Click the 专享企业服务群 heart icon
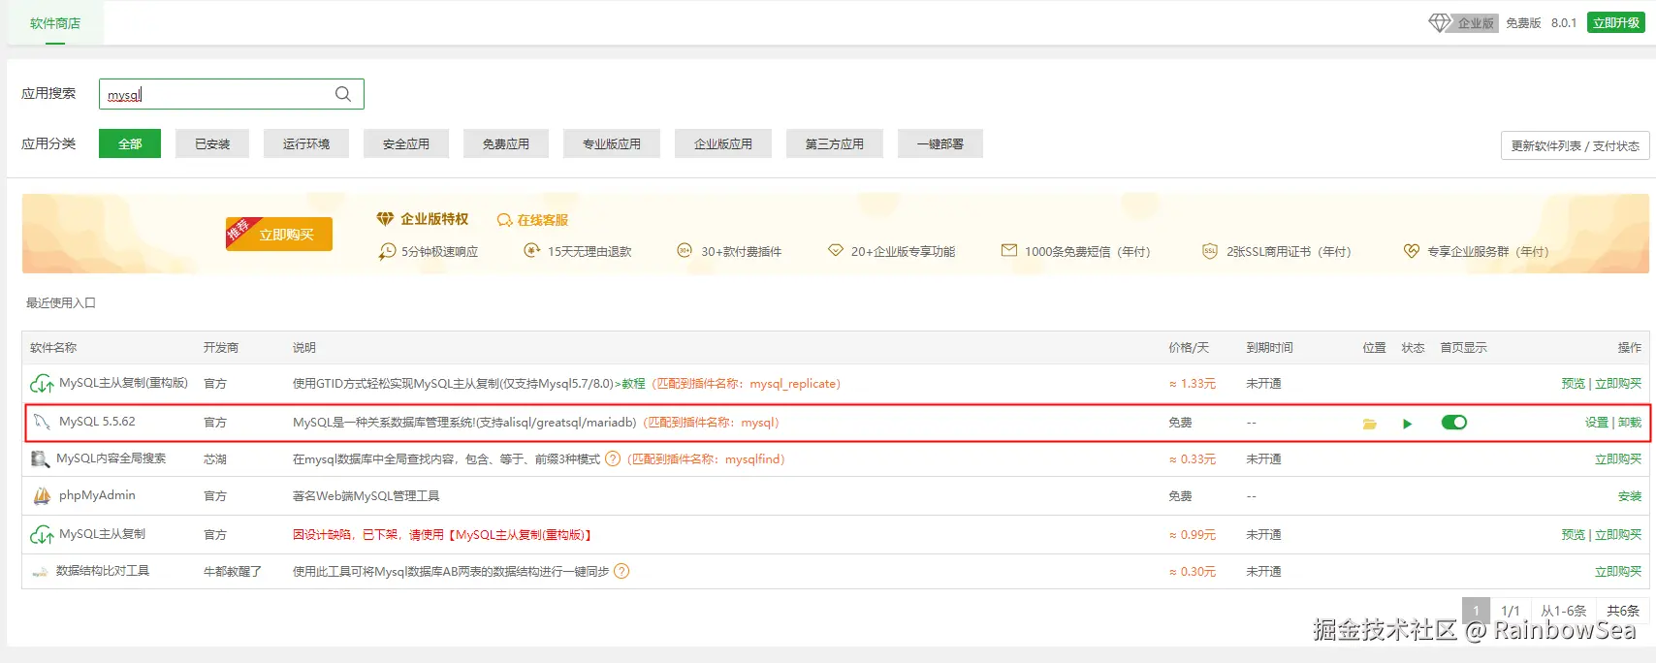1656x663 pixels. click(1412, 251)
